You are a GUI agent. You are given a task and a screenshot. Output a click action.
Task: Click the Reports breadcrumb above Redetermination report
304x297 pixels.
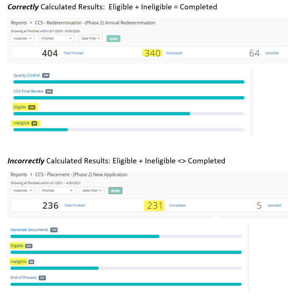pos(19,23)
